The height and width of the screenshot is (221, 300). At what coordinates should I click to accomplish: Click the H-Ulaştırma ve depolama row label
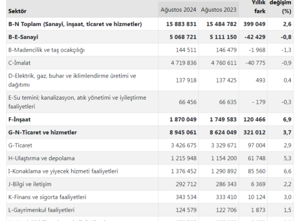click(x=41, y=159)
